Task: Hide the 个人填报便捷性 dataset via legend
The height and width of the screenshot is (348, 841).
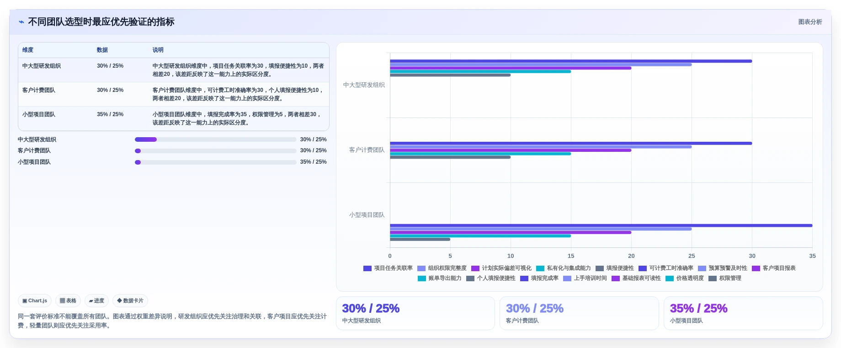Action: tap(491, 278)
